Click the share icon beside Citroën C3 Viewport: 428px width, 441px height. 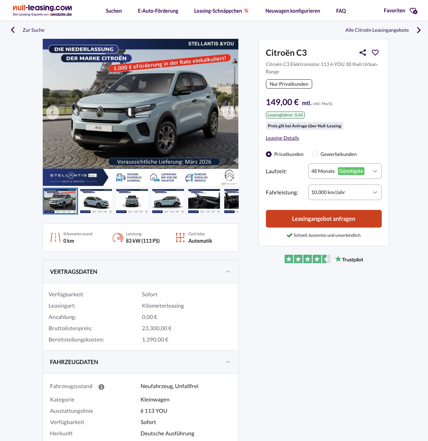[x=363, y=53]
